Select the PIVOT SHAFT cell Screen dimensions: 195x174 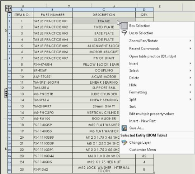pos(96,58)
